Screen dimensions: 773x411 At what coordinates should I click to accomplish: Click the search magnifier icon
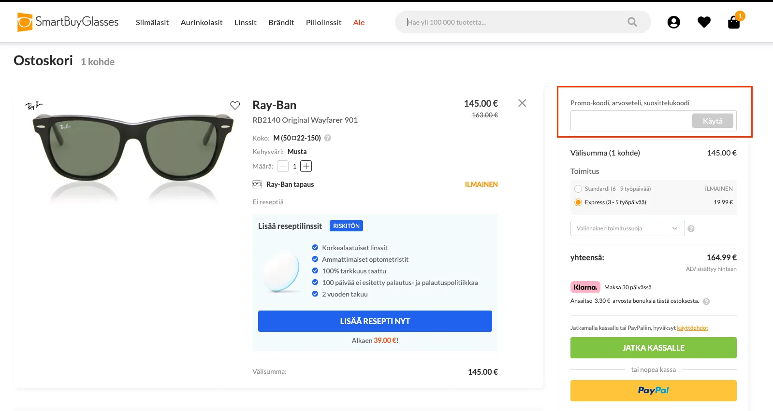632,22
